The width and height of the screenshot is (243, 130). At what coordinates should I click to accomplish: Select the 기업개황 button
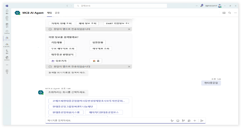click(x=57, y=42)
